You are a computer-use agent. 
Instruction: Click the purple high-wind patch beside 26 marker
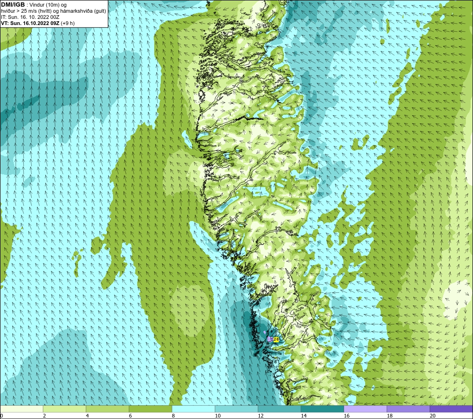(270, 339)
